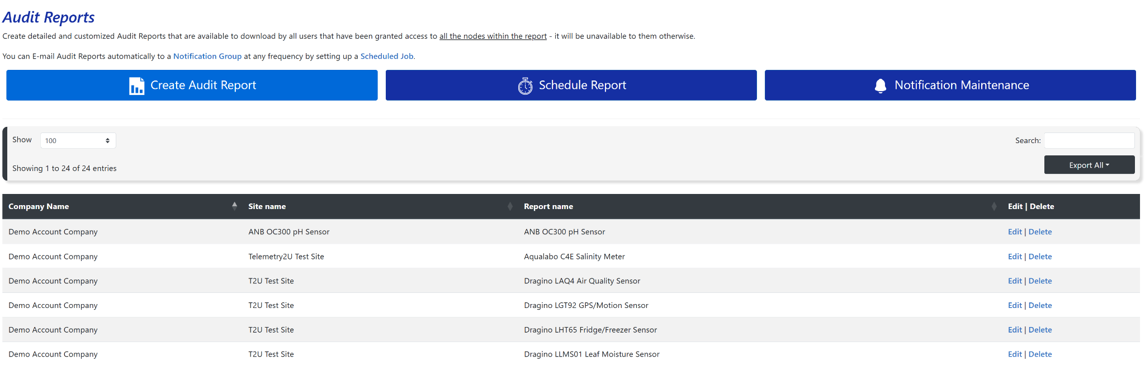Image resolution: width=1145 pixels, height=365 pixels.
Task: Focus the Search input field
Action: pos(1089,140)
